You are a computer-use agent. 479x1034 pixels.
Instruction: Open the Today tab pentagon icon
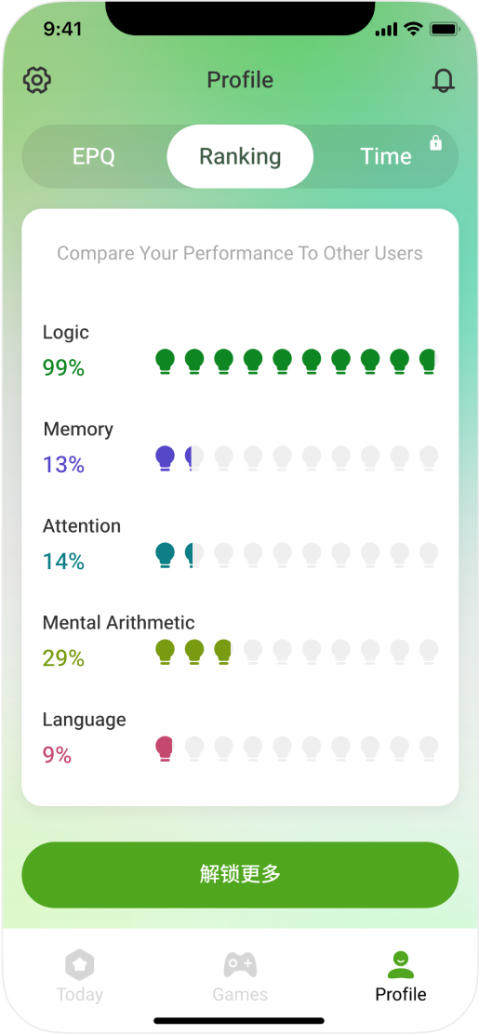point(80,966)
